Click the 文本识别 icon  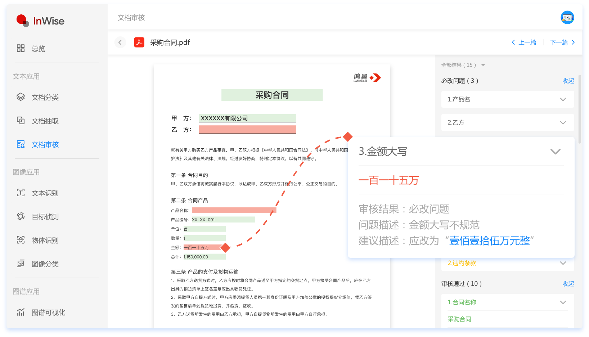click(x=21, y=193)
